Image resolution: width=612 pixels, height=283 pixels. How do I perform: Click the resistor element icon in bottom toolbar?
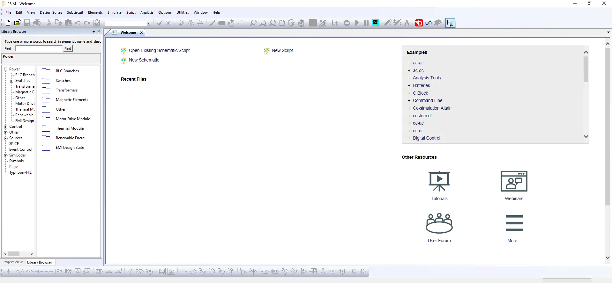20,272
